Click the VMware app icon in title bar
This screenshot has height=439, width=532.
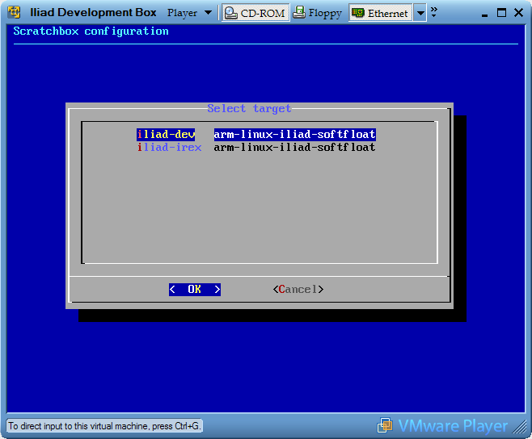(x=14, y=13)
